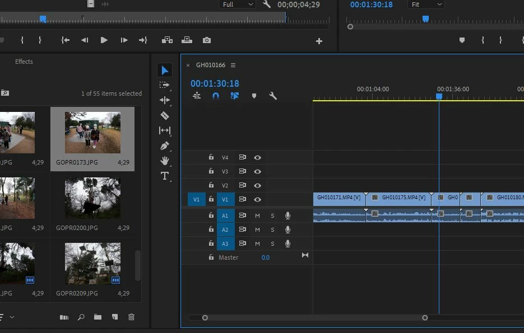Select the GOPR0200.JPG thumbnail
The width and height of the screenshot is (524, 333).
point(92,199)
